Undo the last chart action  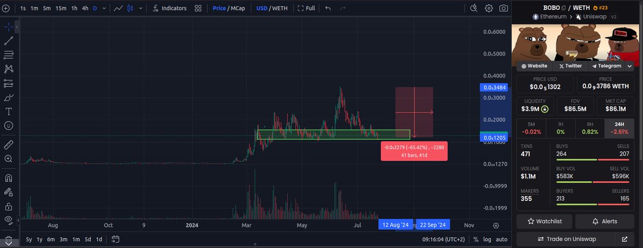click(328, 8)
